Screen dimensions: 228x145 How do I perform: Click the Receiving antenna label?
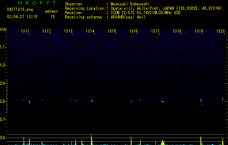pyautogui.click(x=83, y=17)
